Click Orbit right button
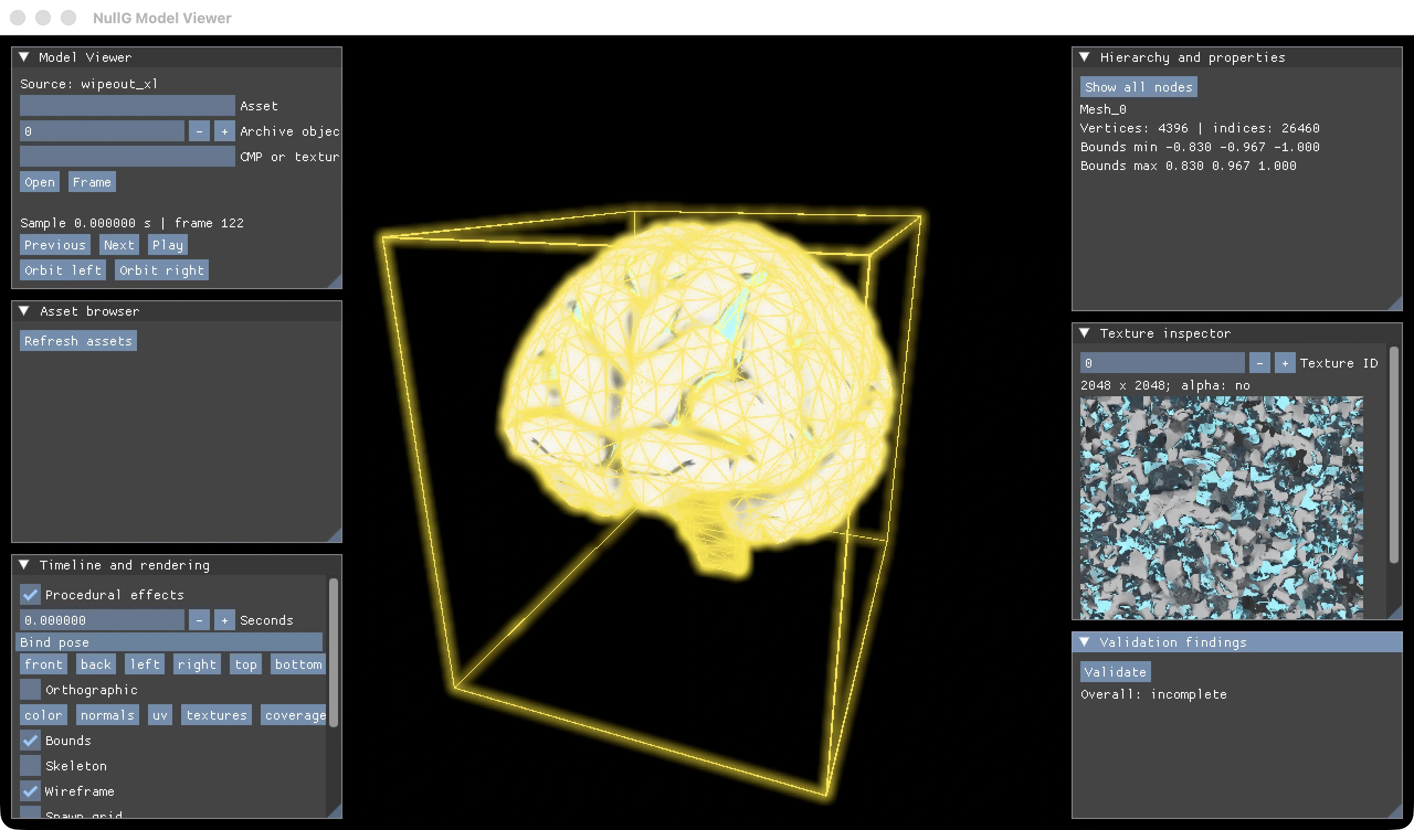The width and height of the screenshot is (1414, 830). point(162,270)
